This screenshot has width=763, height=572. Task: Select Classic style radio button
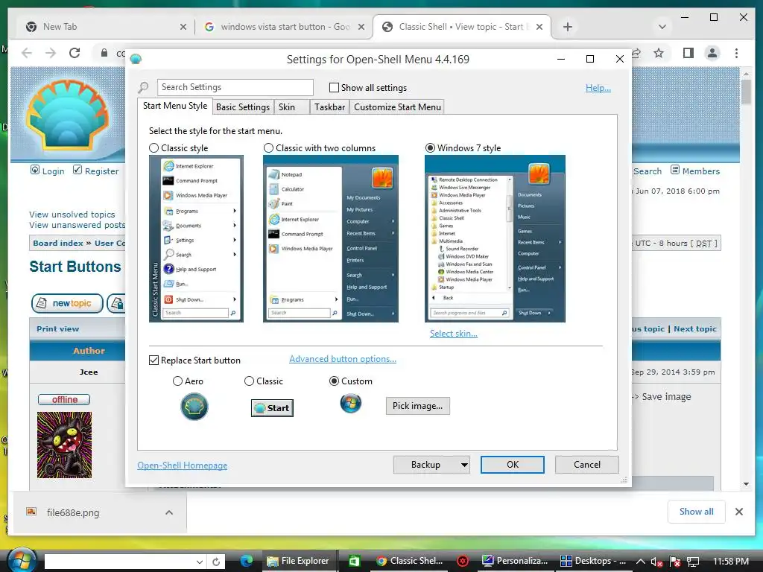click(x=153, y=148)
